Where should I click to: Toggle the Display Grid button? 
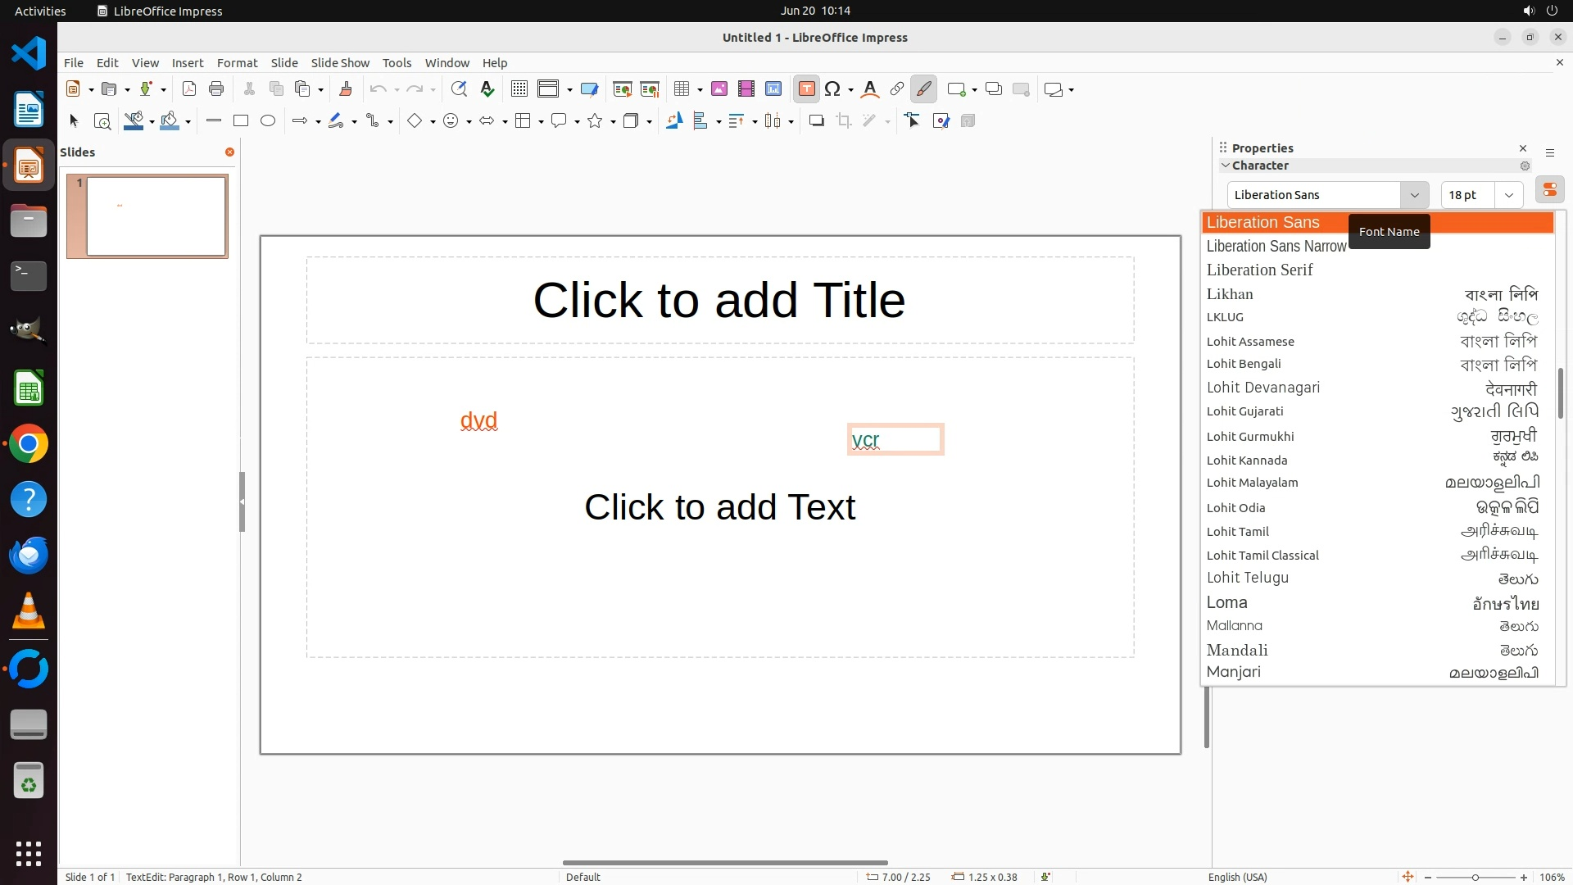(x=519, y=89)
